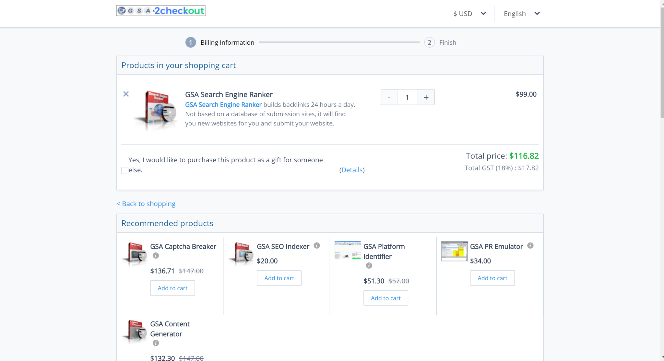Open the GSA Search Engine Ranker description link
The height and width of the screenshot is (361, 664).
tap(223, 105)
